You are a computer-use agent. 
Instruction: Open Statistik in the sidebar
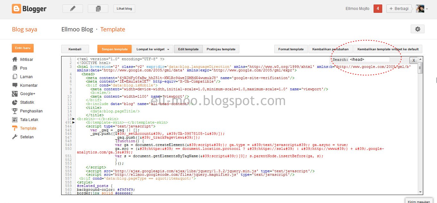coord(27,102)
